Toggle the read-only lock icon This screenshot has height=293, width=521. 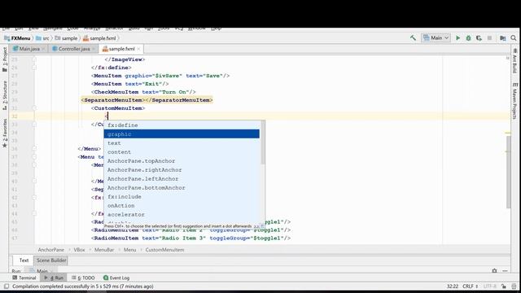[x=504, y=286]
